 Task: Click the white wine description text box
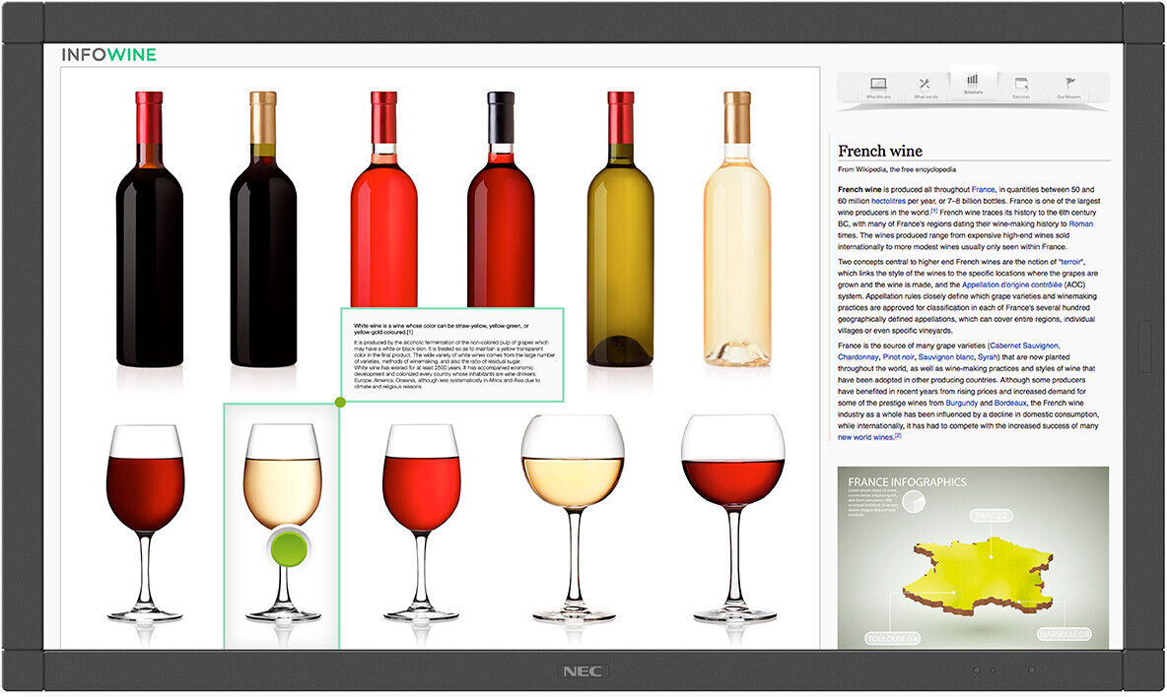(452, 354)
